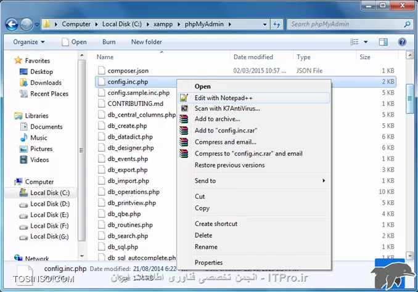Click the refresh button next to address bar
Screen dimensions: 418x292
click(x=277, y=24)
